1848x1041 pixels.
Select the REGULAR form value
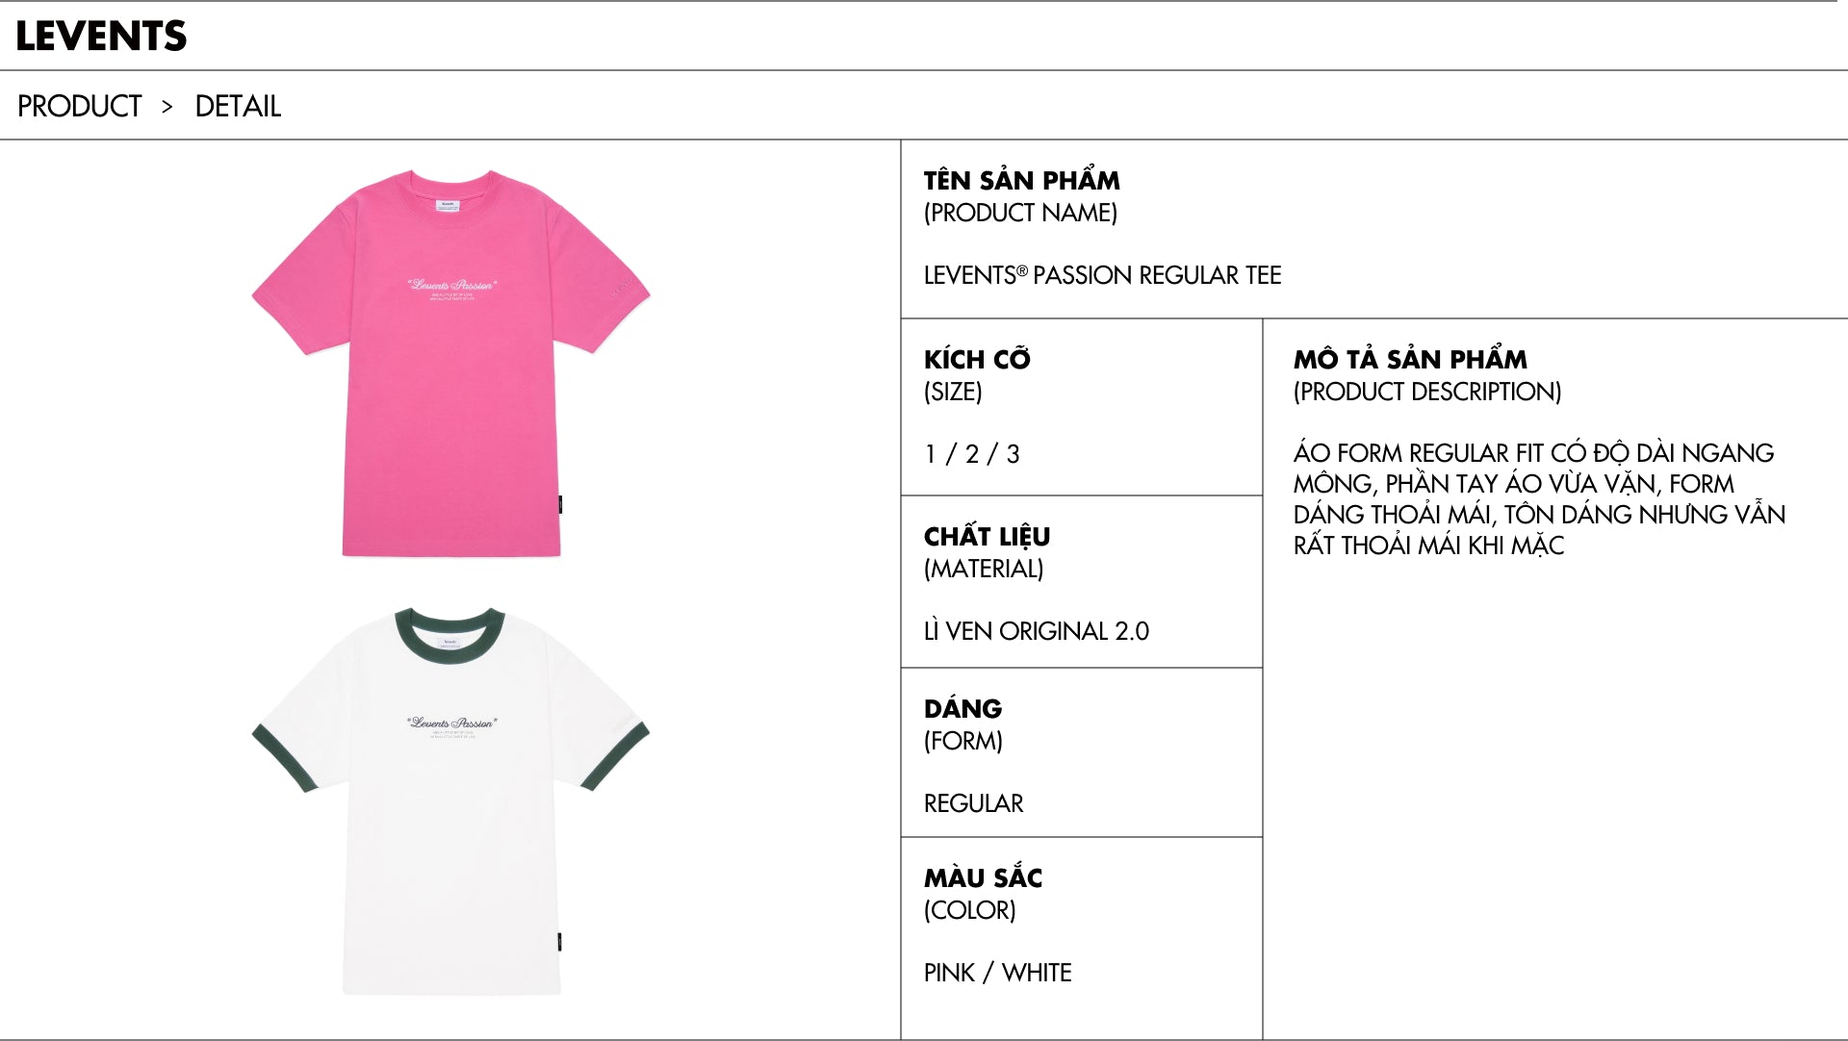973,803
